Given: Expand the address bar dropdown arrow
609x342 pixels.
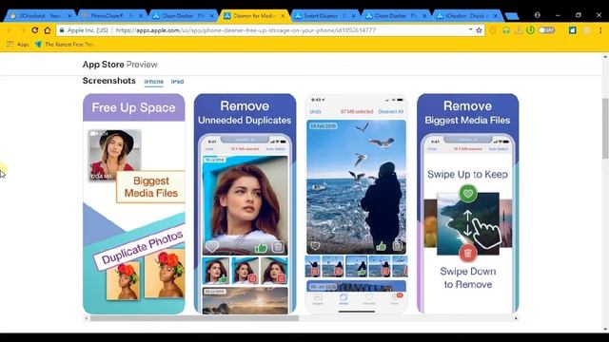Looking at the screenshot, I should pyautogui.click(x=470, y=29).
